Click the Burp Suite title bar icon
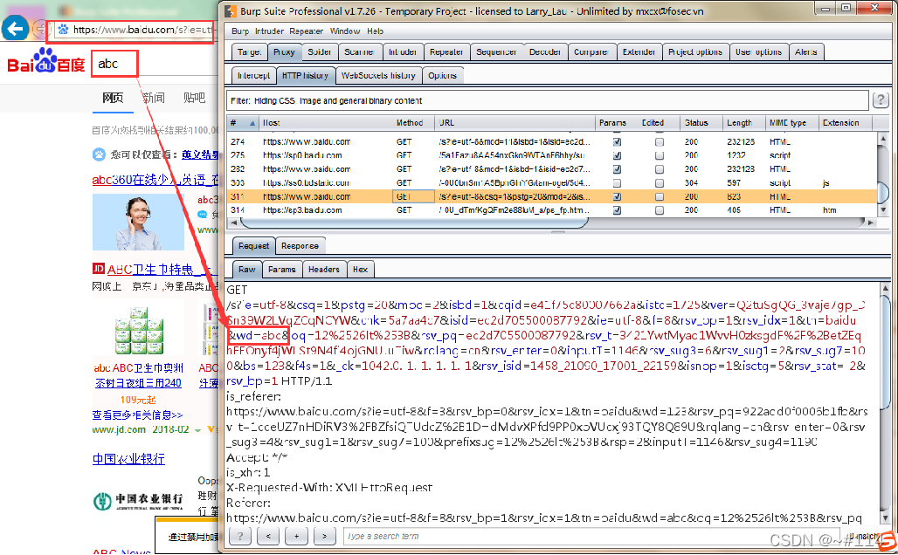 click(231, 10)
